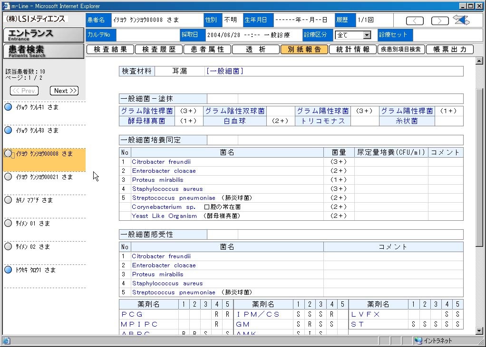Click Staphylococcus aureus in the culture table
Viewport: 486px width, 347px height.
(x=167, y=188)
